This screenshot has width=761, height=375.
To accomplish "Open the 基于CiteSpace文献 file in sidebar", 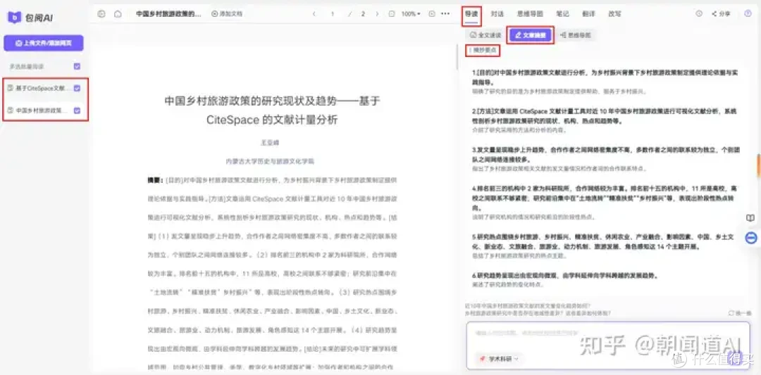I will pos(39,88).
